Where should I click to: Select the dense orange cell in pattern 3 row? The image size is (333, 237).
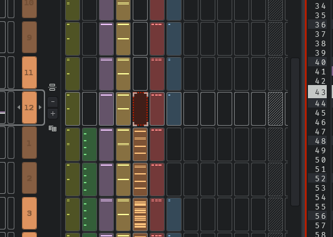click(140, 214)
